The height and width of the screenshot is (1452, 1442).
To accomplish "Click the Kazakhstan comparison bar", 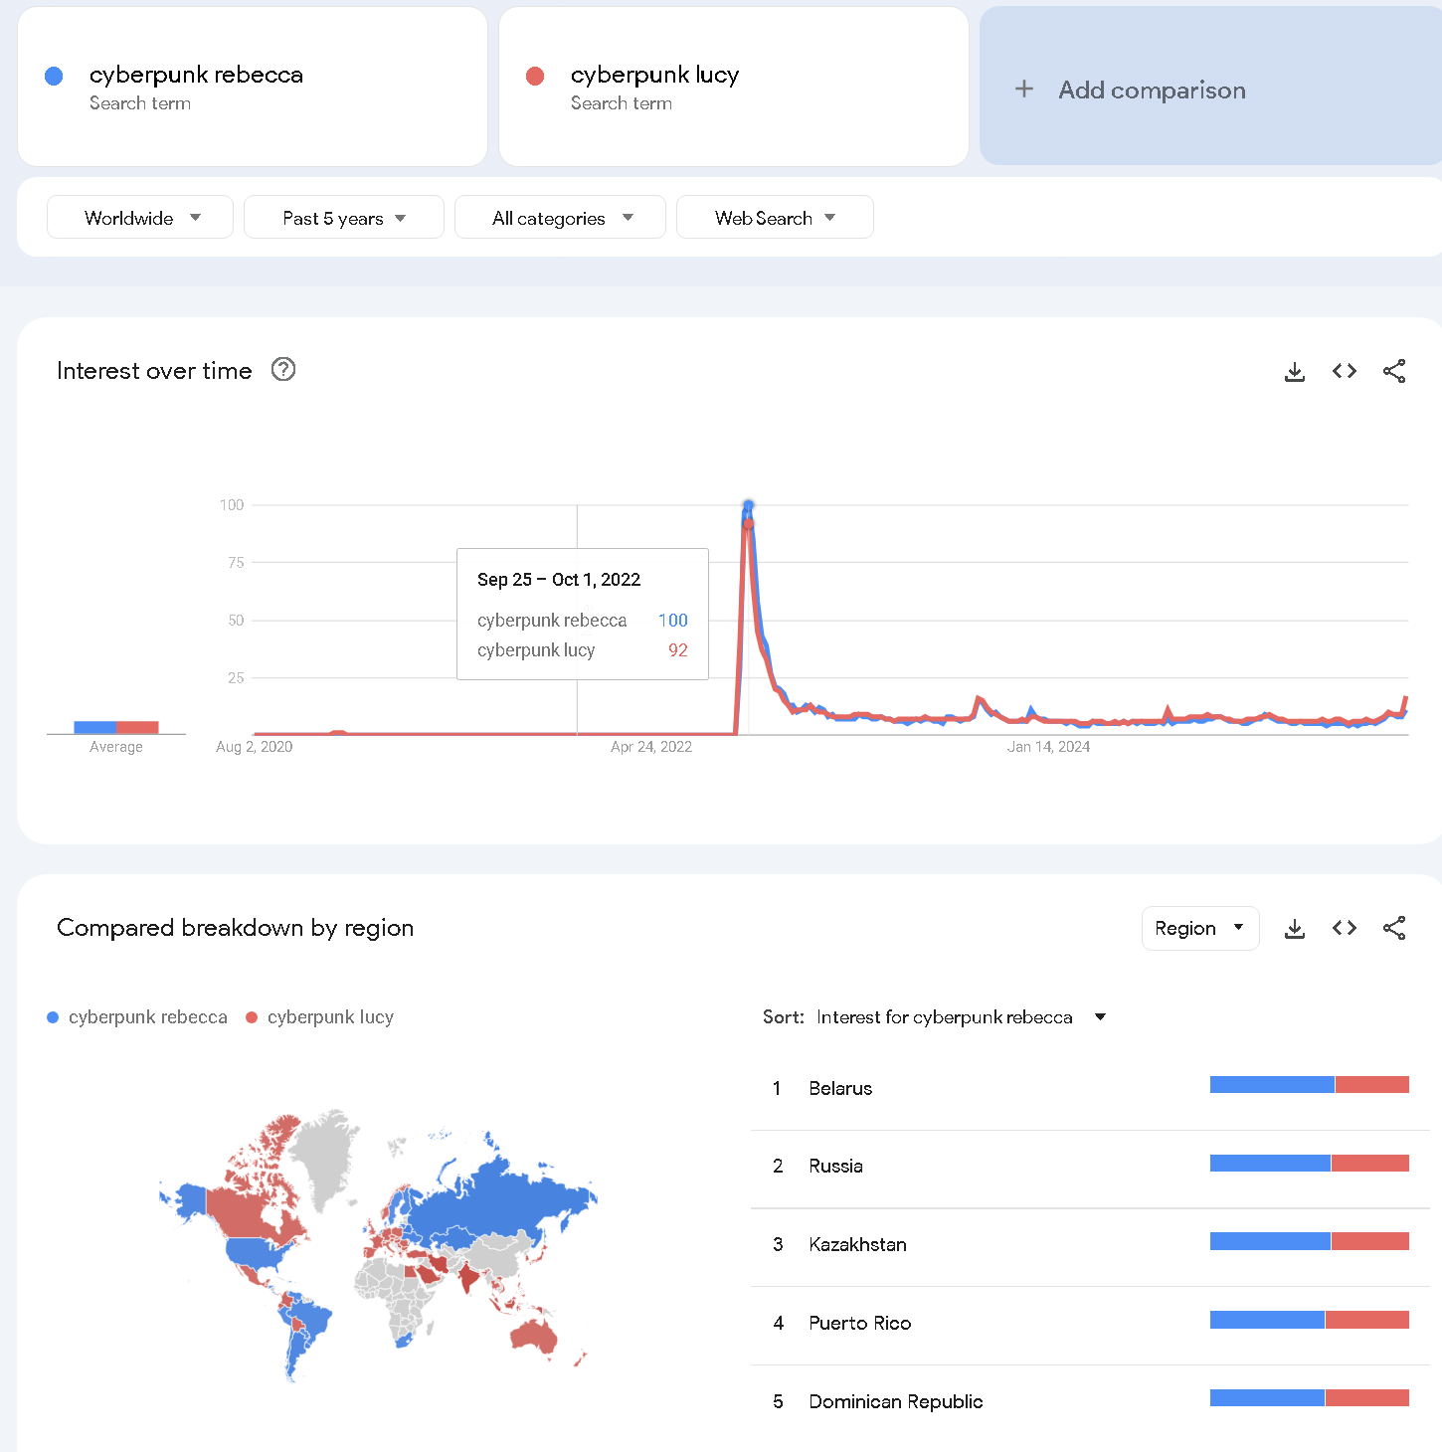I will [1310, 1240].
